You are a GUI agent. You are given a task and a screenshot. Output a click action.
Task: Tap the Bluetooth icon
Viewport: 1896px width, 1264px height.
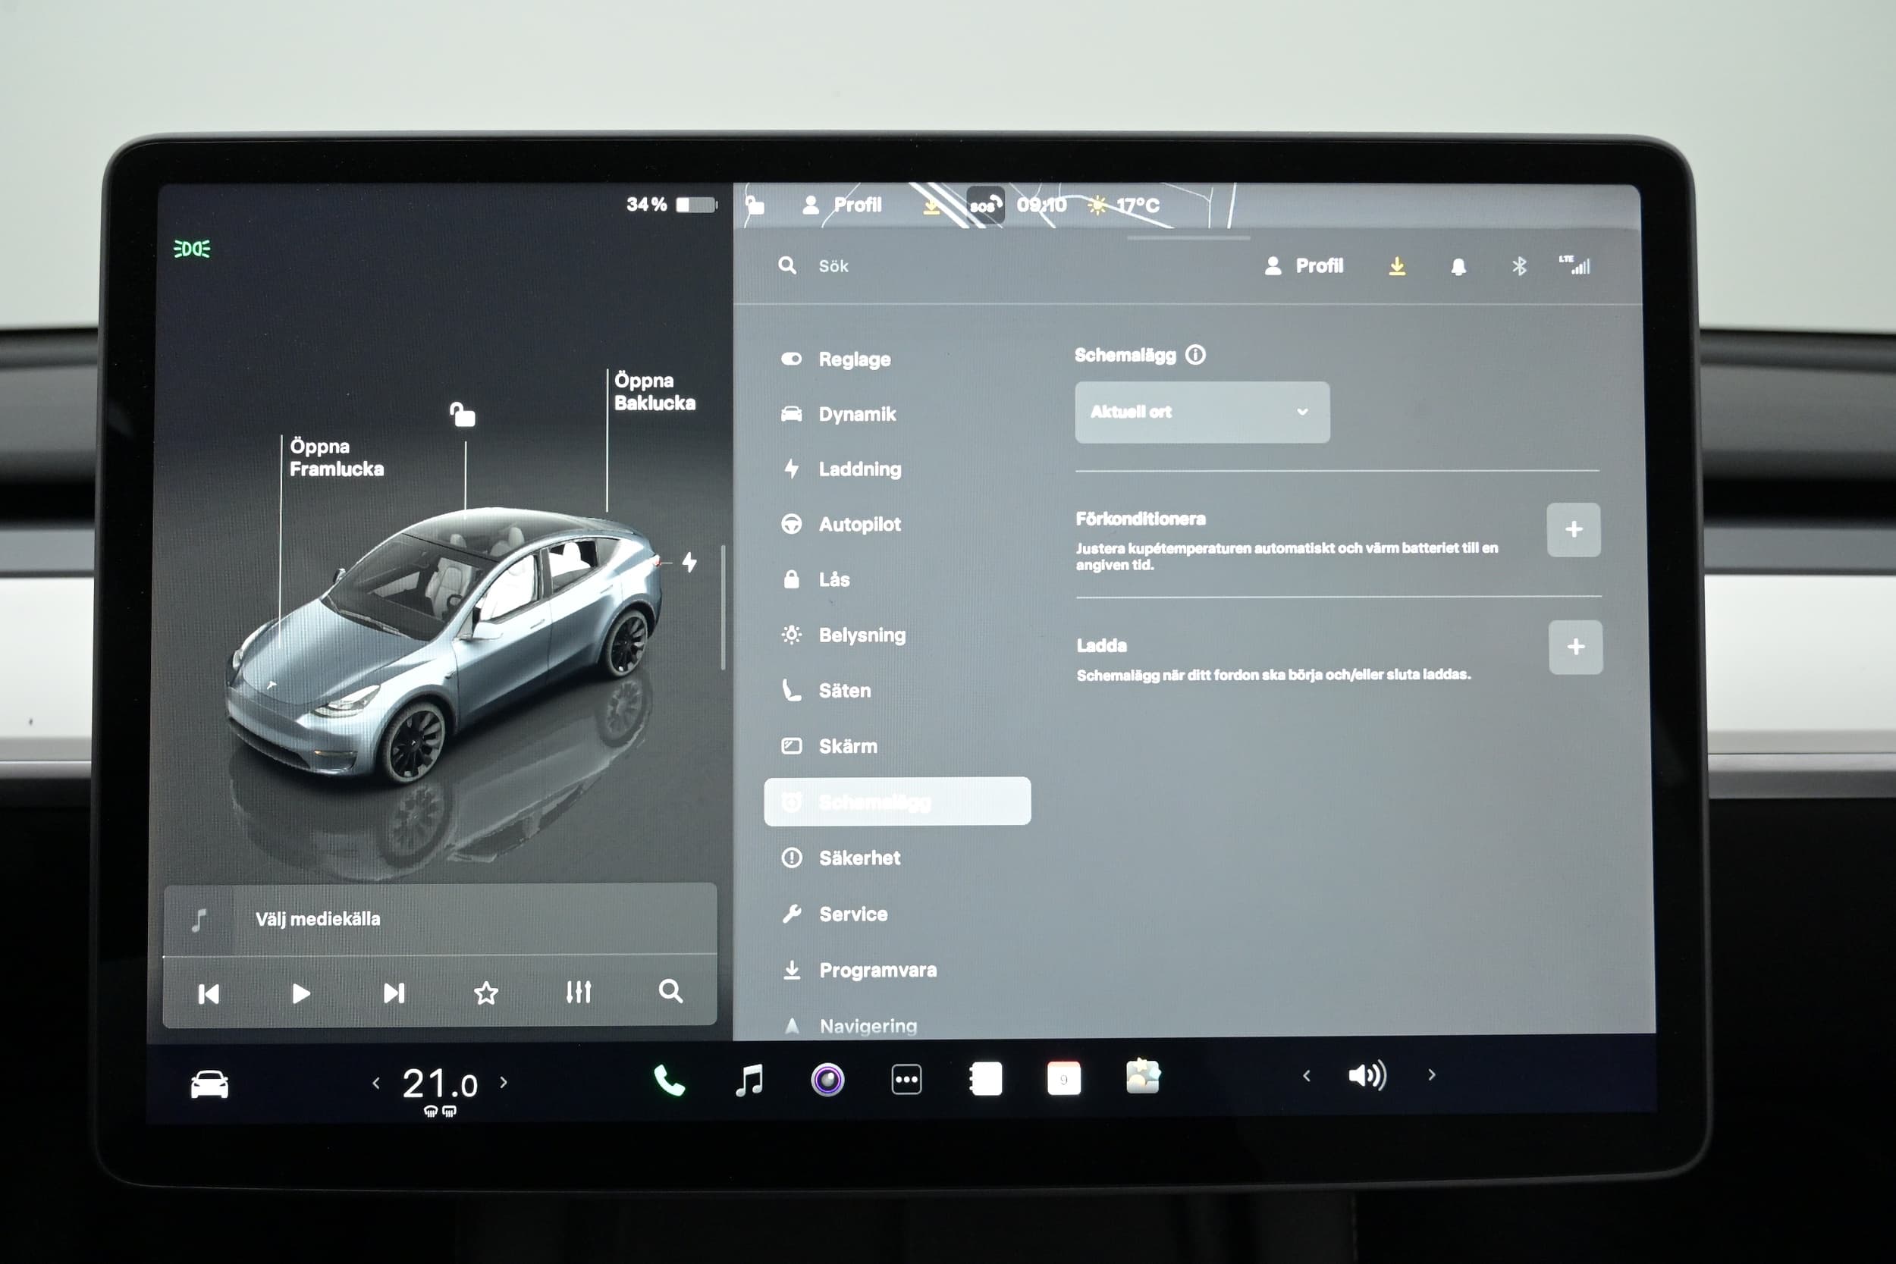[1519, 266]
